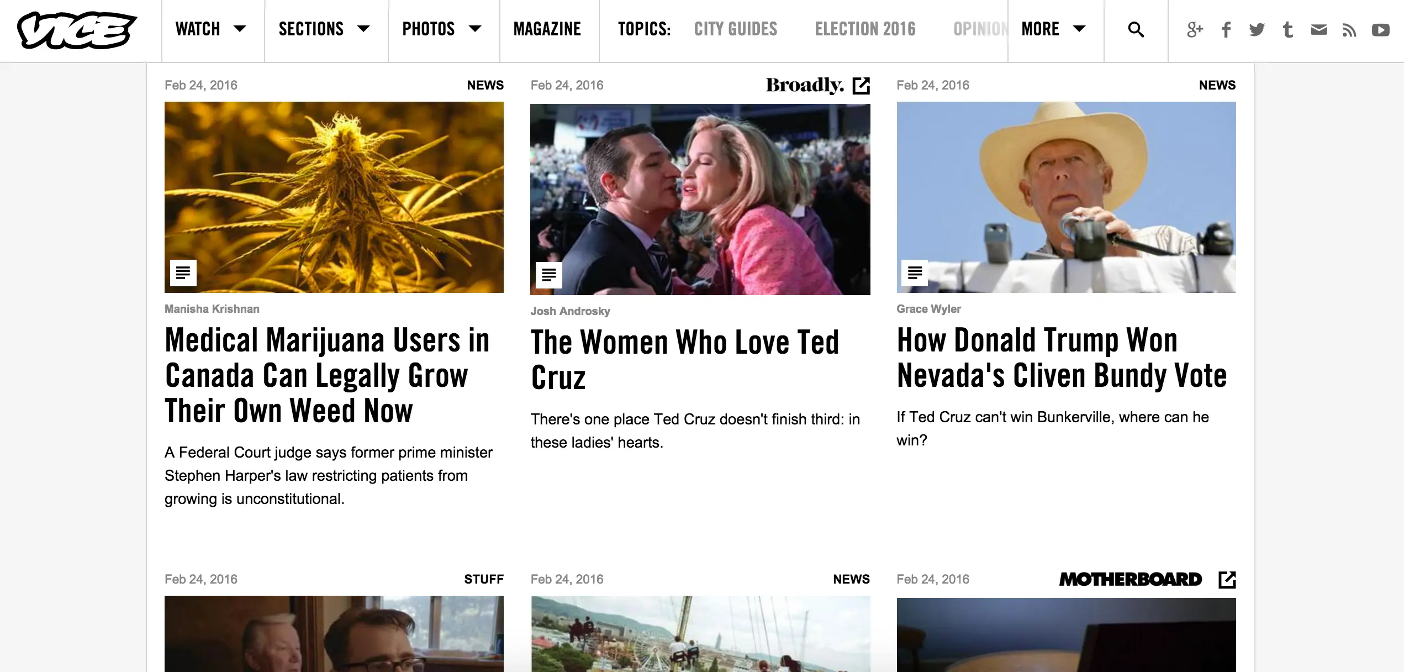Click the Google Plus icon
The width and height of the screenshot is (1404, 672).
pyautogui.click(x=1195, y=29)
